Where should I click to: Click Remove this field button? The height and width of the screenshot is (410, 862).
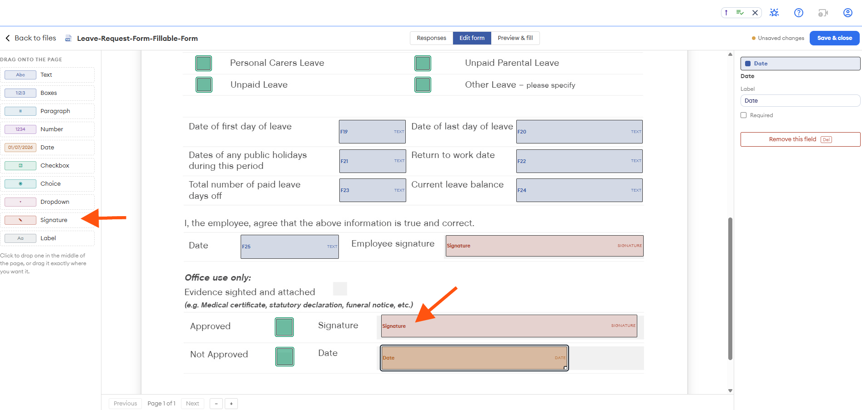800,139
